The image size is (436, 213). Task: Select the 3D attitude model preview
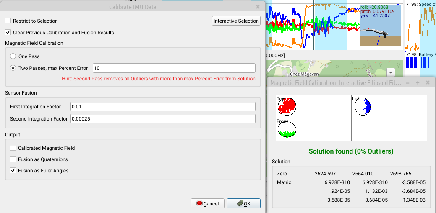pyautogui.click(x=381, y=26)
